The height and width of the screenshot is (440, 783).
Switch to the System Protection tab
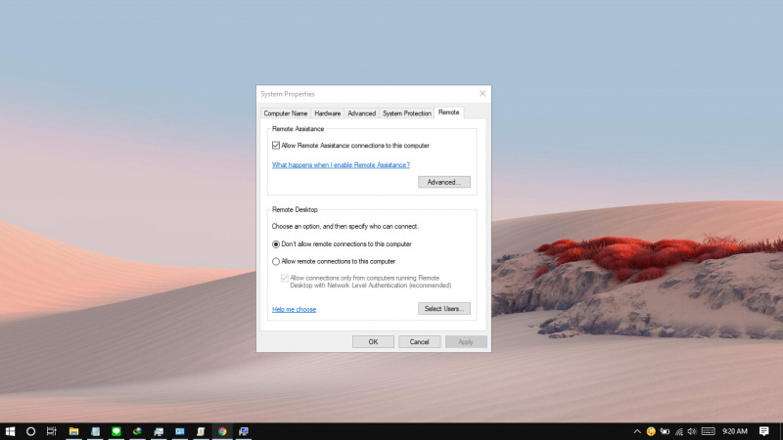[407, 113]
